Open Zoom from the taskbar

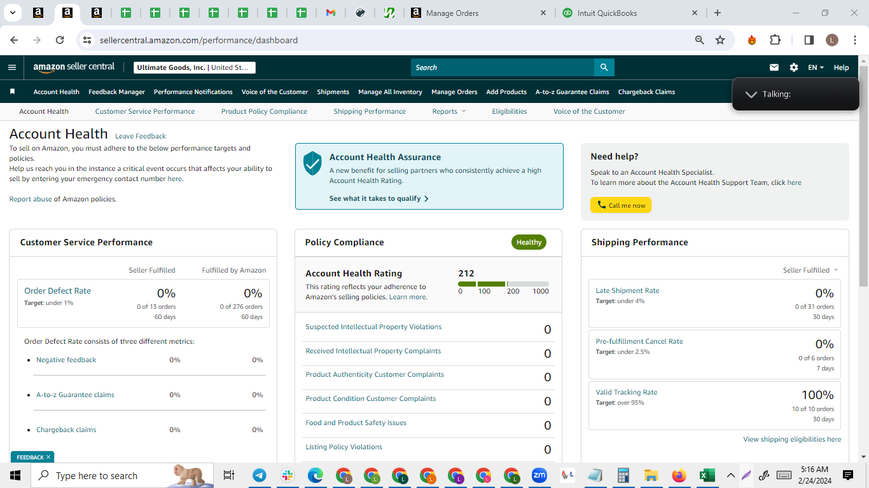click(x=539, y=475)
